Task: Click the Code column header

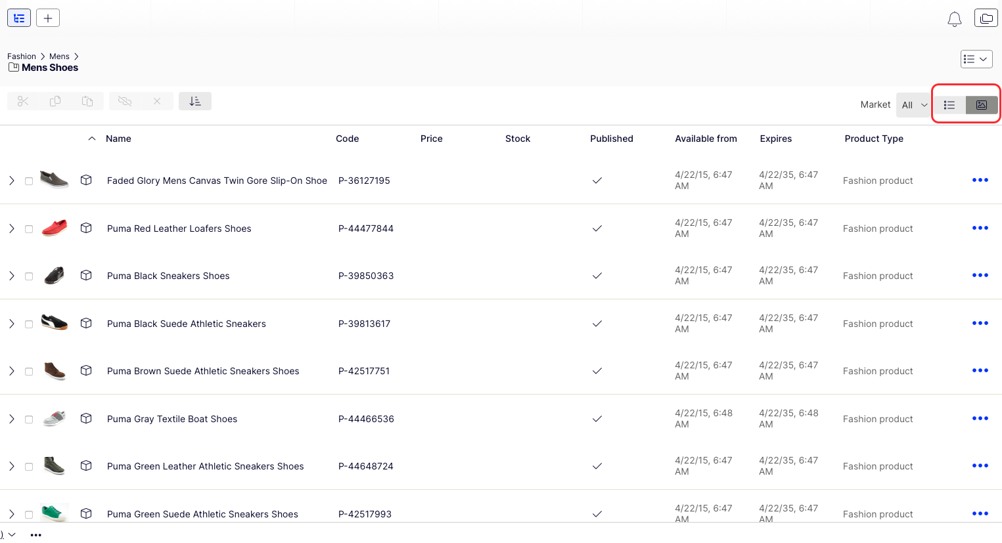Action: point(348,139)
